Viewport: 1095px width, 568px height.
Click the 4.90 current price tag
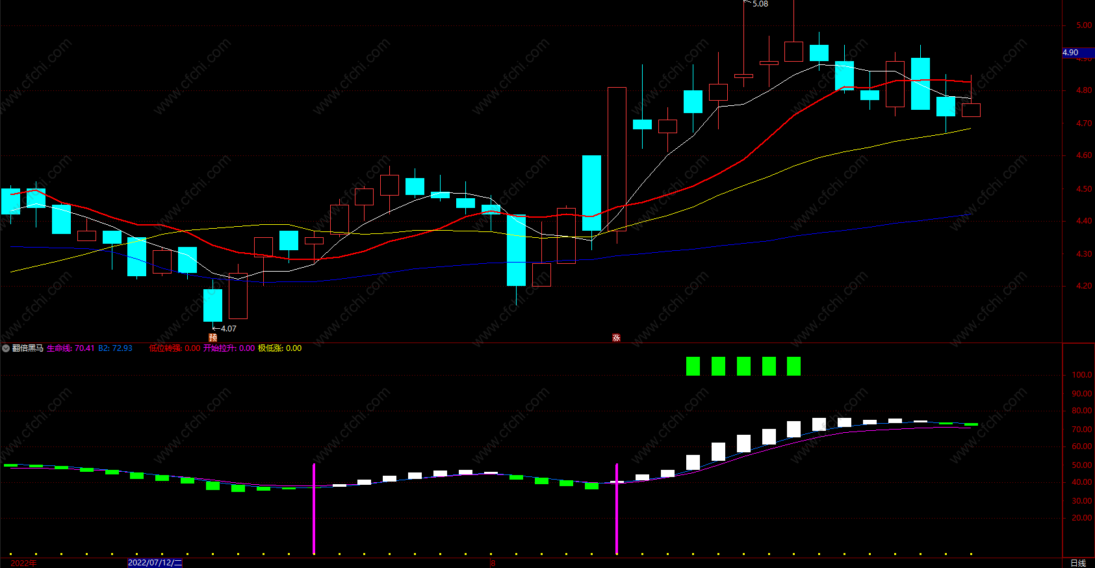[1077, 53]
